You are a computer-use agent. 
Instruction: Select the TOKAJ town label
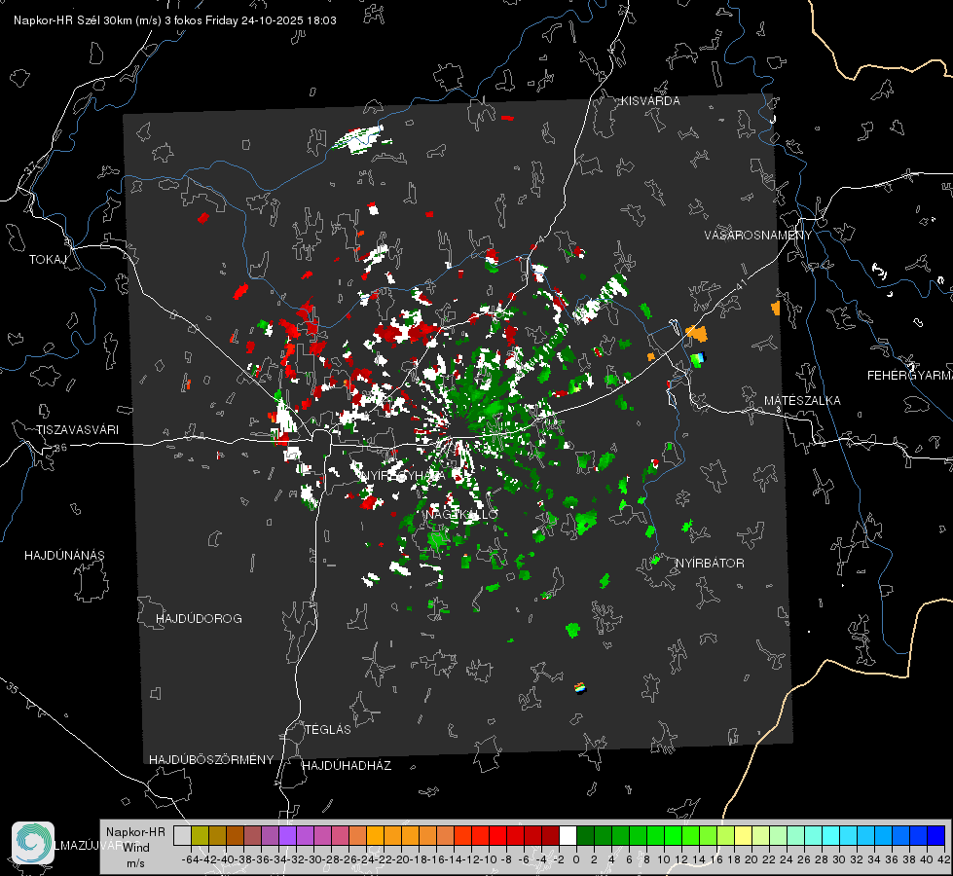click(x=48, y=260)
